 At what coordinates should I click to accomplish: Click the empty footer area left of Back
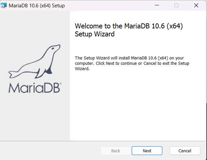point(50,151)
